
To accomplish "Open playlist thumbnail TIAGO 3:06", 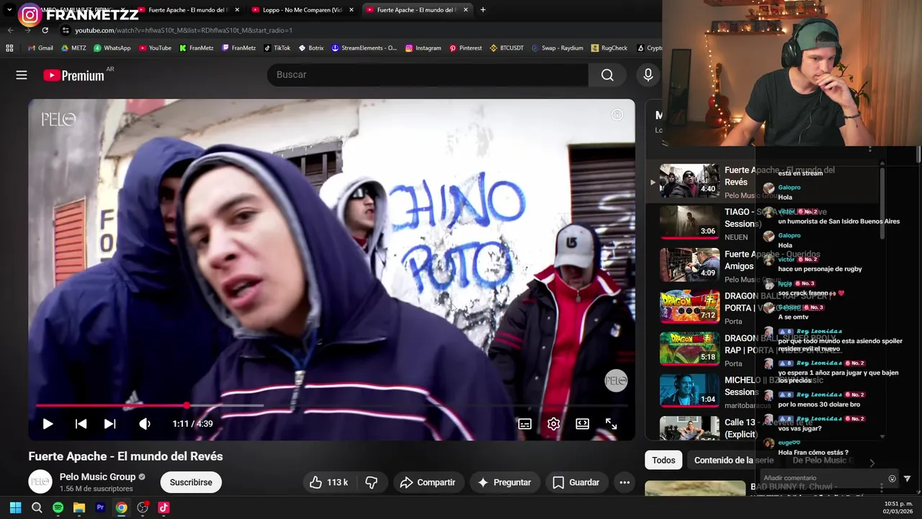I will (x=689, y=223).
